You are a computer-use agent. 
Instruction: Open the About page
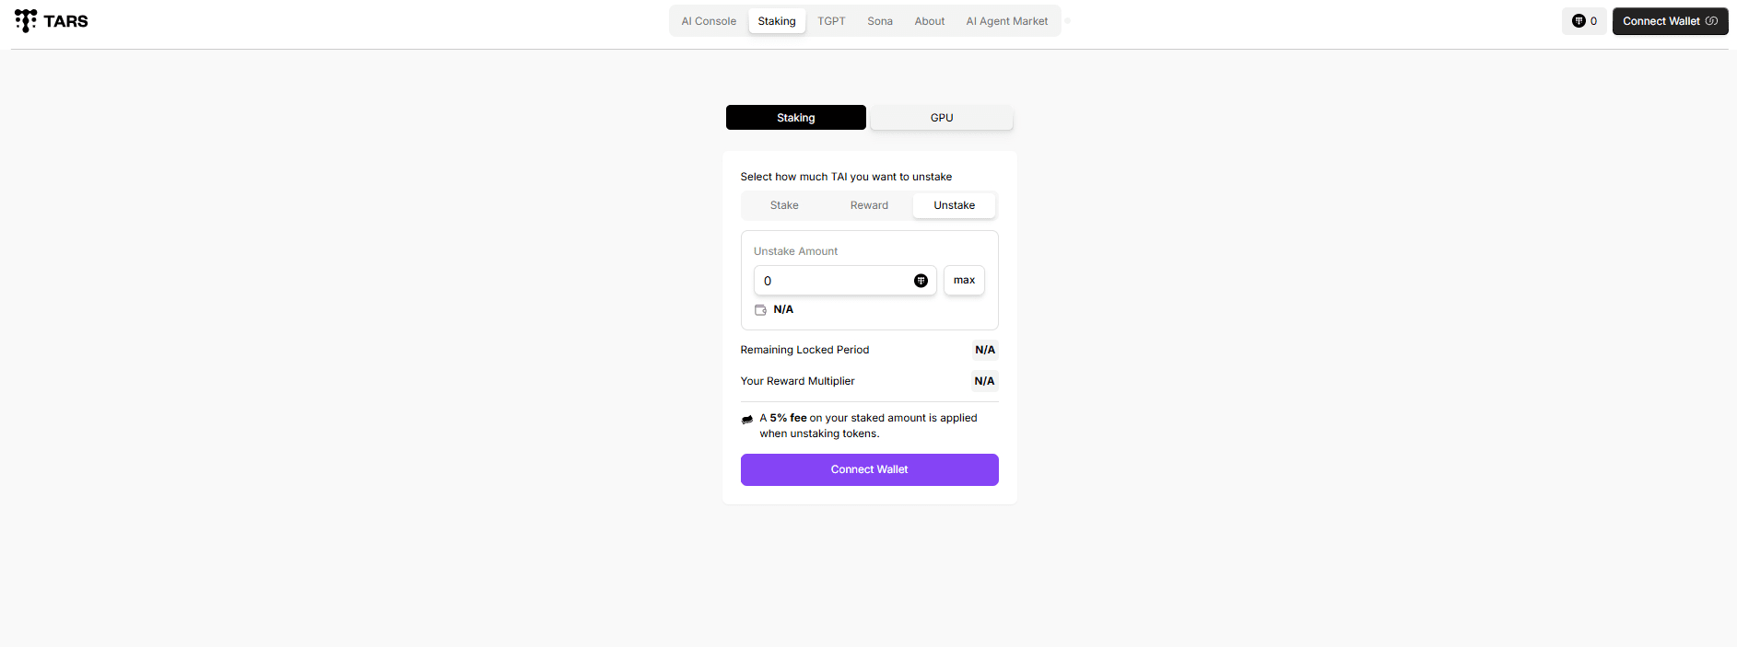coord(930,21)
